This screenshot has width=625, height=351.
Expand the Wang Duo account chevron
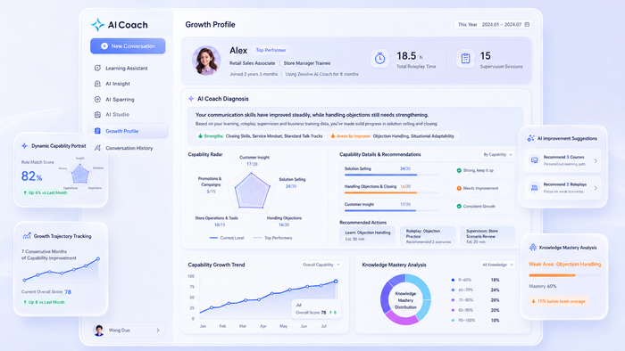(x=158, y=330)
